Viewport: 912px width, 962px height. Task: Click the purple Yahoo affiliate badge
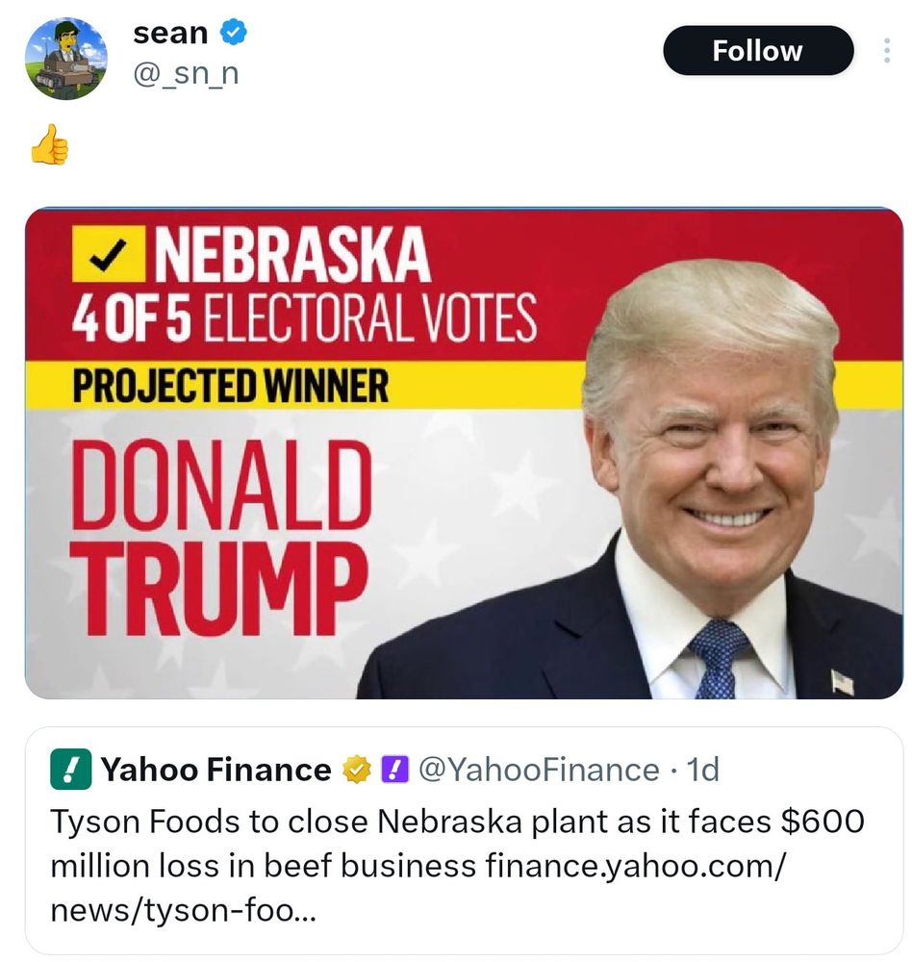pos(395,770)
